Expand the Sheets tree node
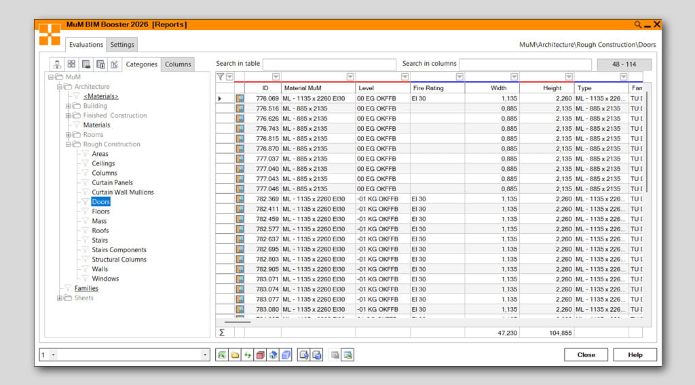Screen dimensions: 695x385 click(60, 298)
